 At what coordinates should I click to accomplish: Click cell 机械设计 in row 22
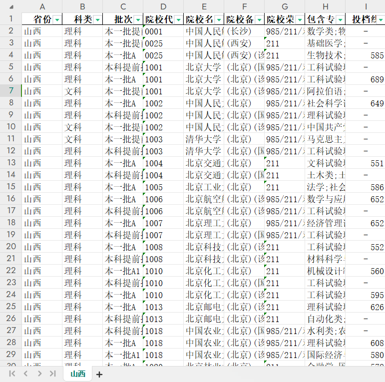tap(326, 271)
